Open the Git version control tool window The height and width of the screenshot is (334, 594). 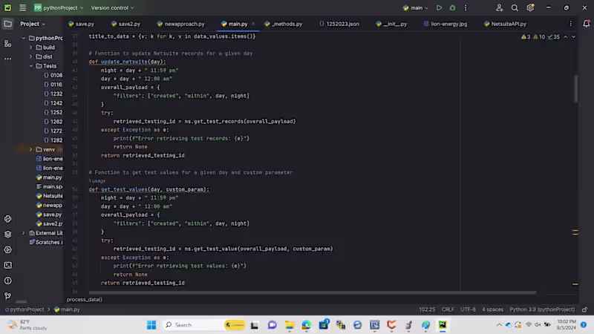click(7, 295)
